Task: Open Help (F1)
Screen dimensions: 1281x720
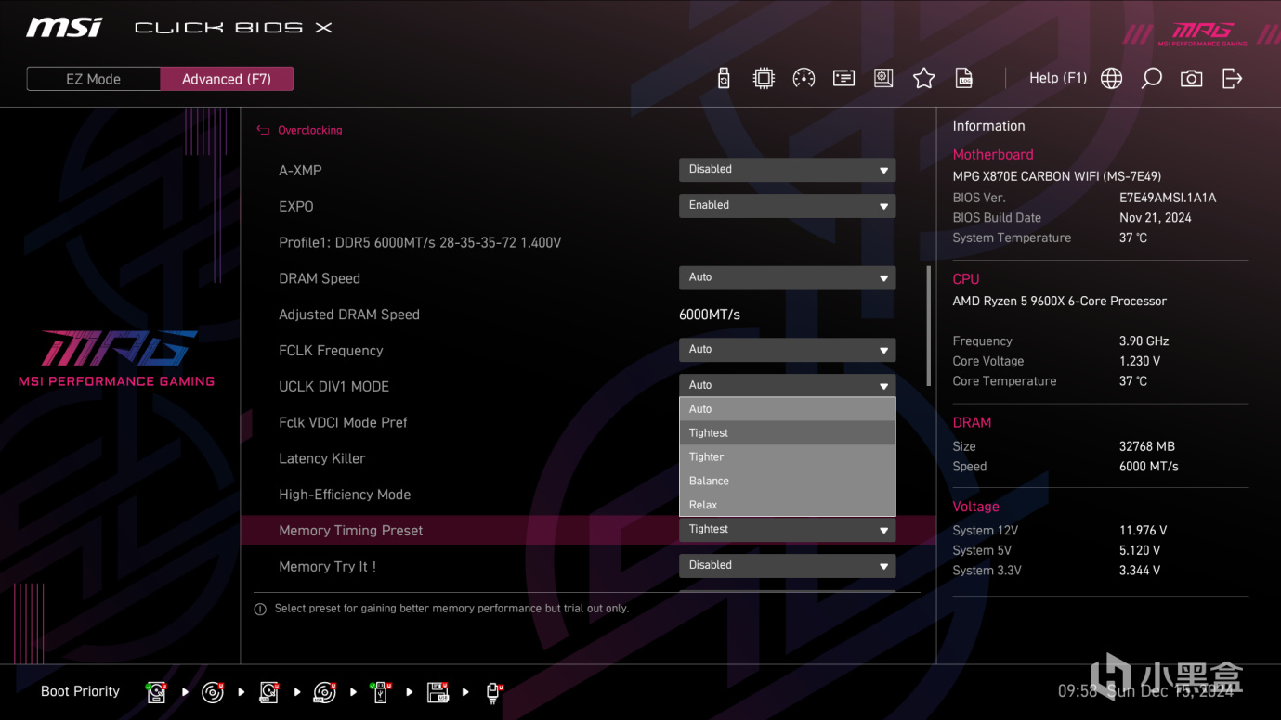Action: 1058,78
